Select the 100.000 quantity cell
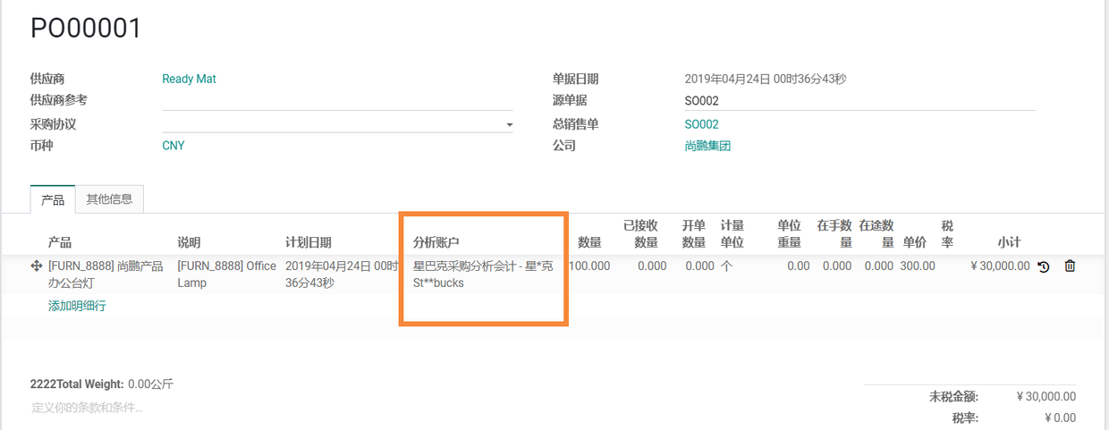This screenshot has width=1109, height=430. 589,266
